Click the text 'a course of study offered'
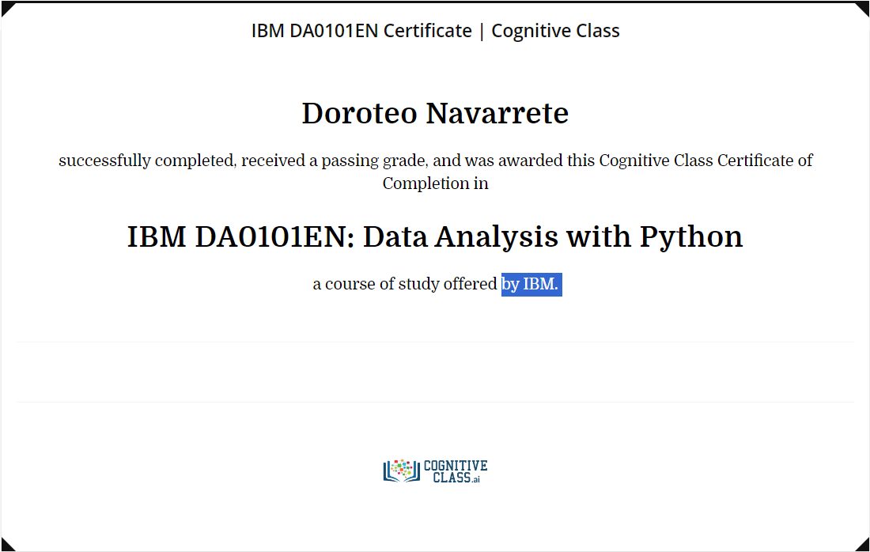 (x=405, y=284)
